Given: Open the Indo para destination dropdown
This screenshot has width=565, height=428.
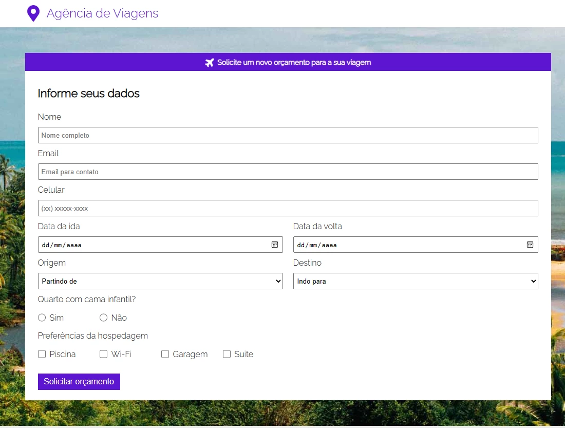Looking at the screenshot, I should pos(415,281).
